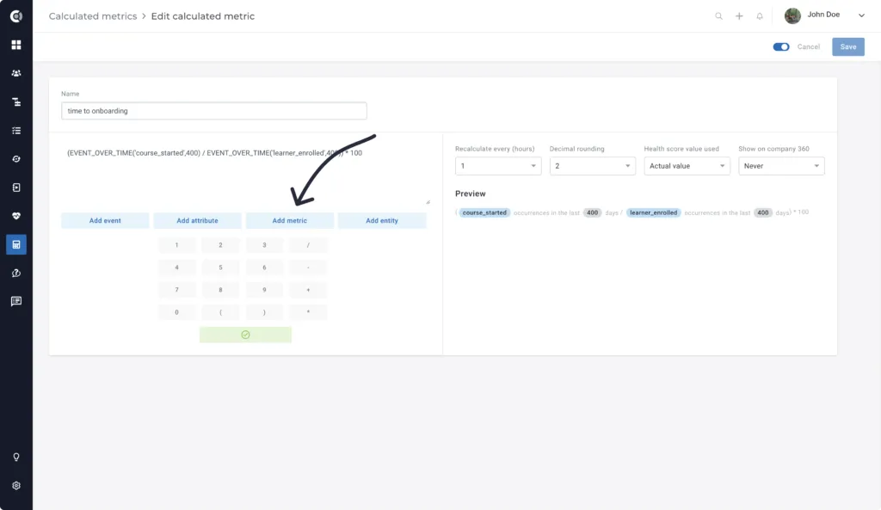Click the number 7 keypad button
881x510 pixels.
[176, 290]
